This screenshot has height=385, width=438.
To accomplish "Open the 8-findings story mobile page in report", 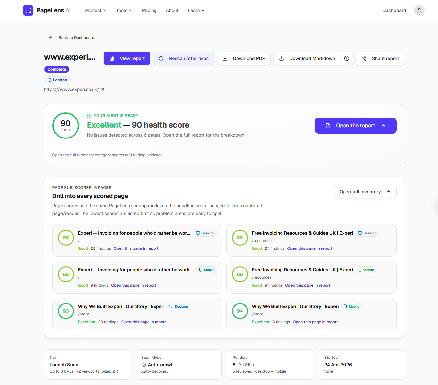I will click(x=315, y=322).
